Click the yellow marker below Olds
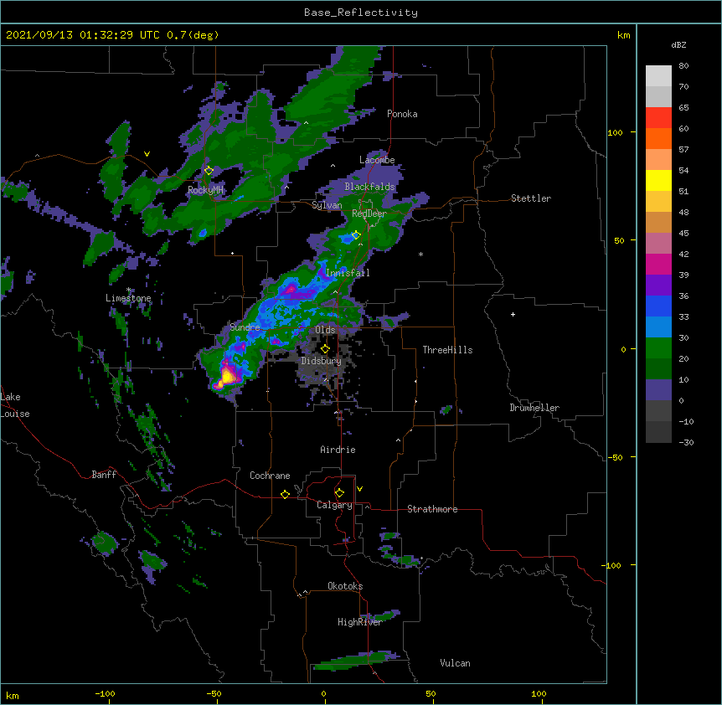This screenshot has width=722, height=705. click(x=325, y=348)
